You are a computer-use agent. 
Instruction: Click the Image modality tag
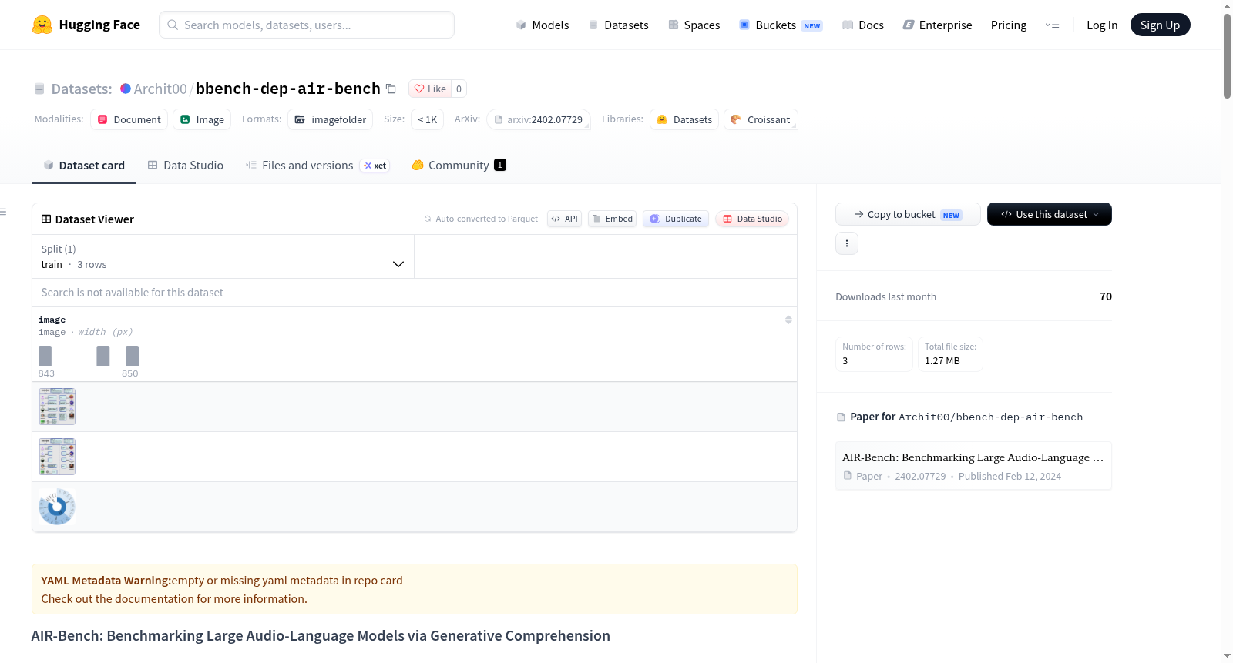pyautogui.click(x=202, y=119)
